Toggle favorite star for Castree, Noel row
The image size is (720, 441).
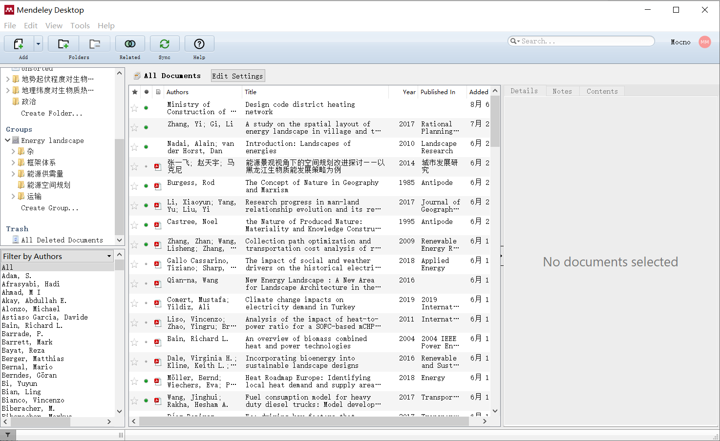click(134, 225)
